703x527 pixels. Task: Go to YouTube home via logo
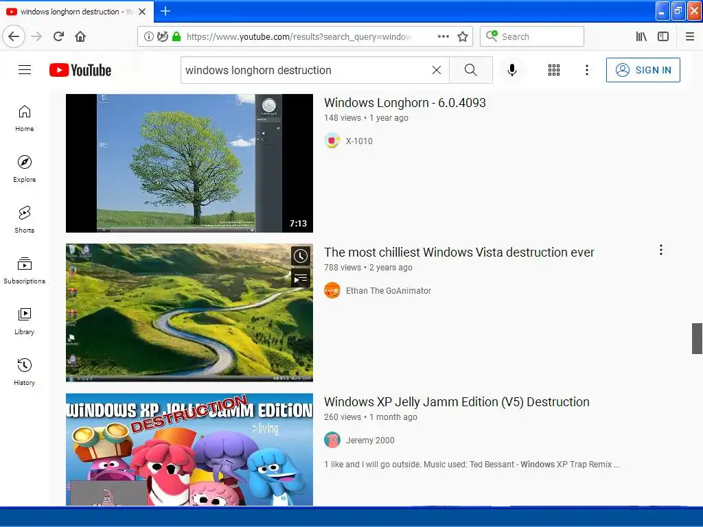point(80,70)
